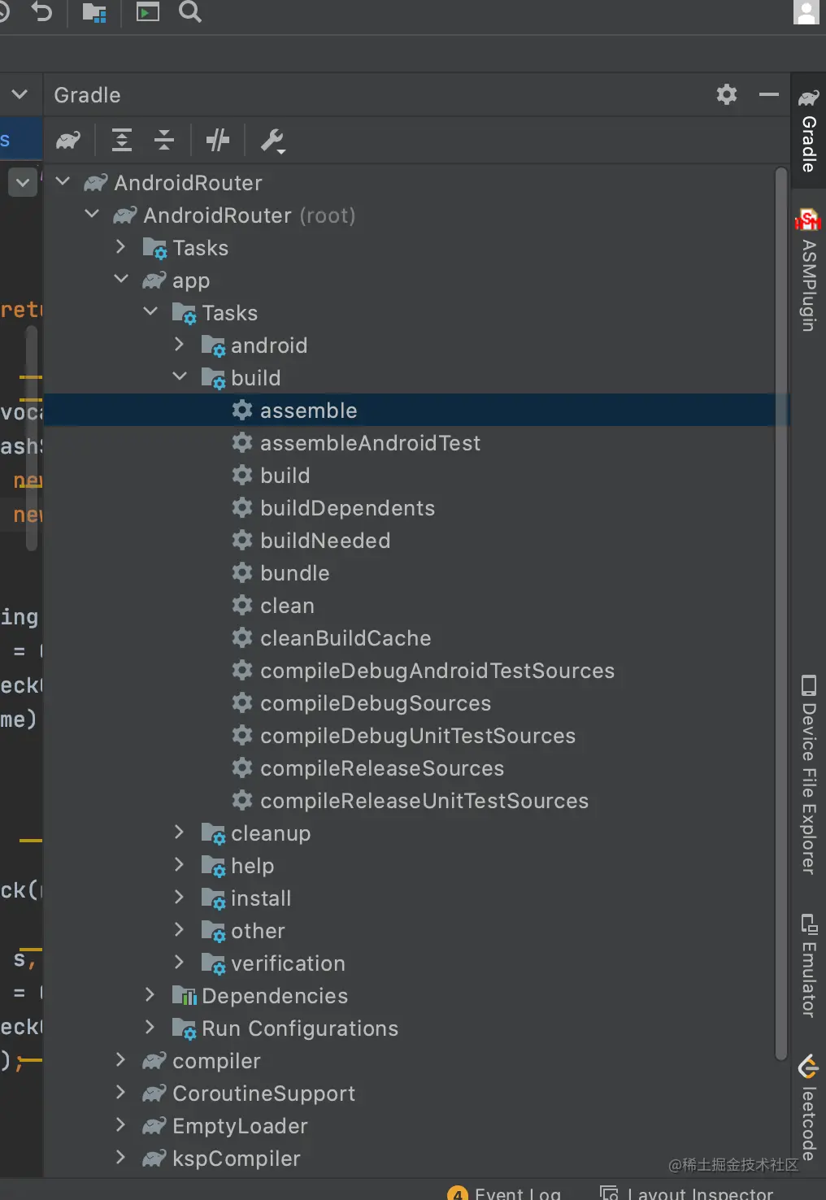This screenshot has height=1200, width=826.
Task: Expand the android tasks group
Action: pyautogui.click(x=180, y=345)
